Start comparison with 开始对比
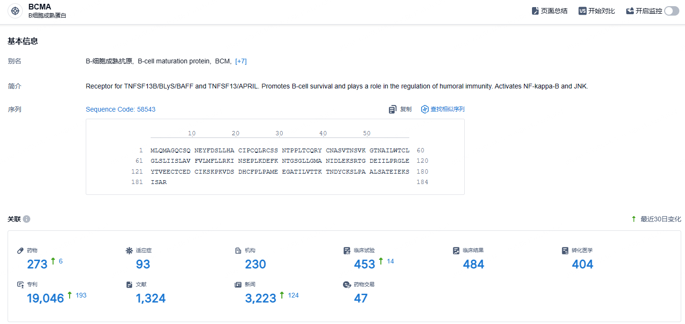 click(x=597, y=11)
